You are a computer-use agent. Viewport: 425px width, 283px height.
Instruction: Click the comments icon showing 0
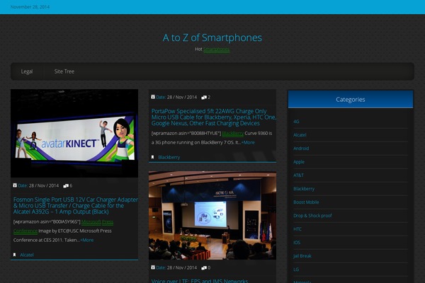204,268
